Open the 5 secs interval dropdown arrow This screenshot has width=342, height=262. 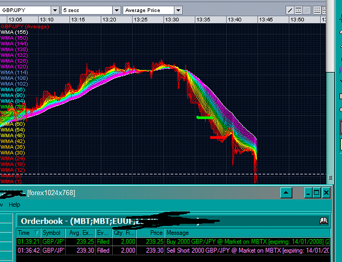point(117,10)
